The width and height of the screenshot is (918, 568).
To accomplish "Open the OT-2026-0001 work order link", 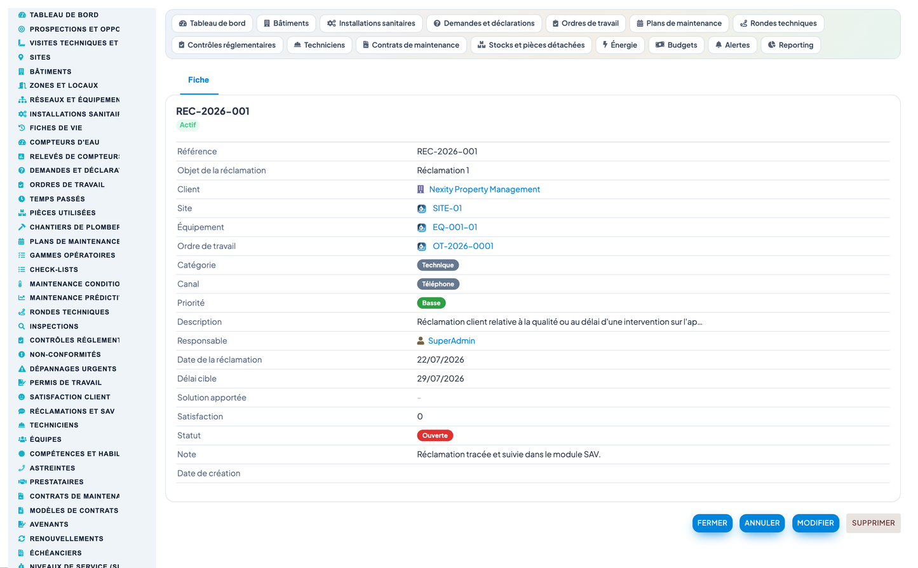I will pos(463,247).
